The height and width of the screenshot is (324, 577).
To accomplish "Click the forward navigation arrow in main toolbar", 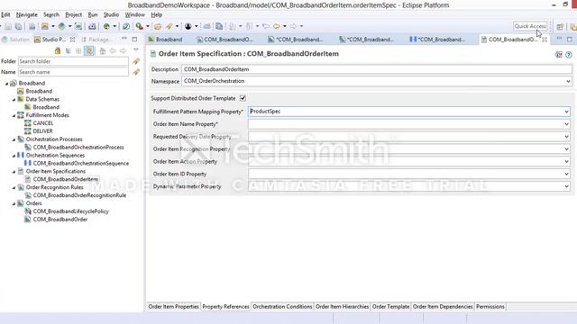I will (x=293, y=26).
